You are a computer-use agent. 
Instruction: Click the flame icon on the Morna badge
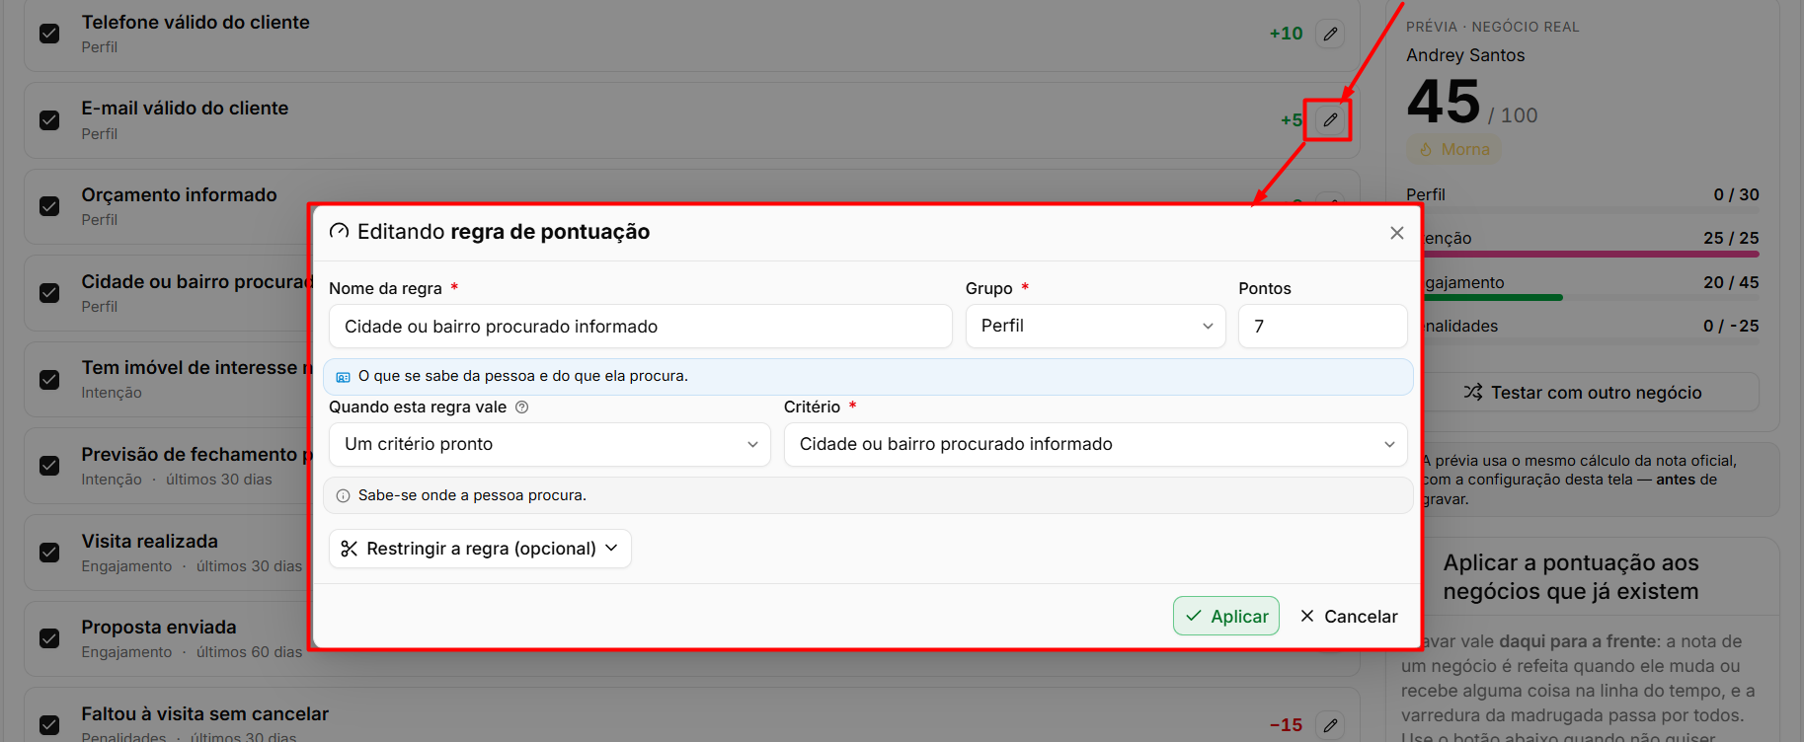tap(1425, 150)
